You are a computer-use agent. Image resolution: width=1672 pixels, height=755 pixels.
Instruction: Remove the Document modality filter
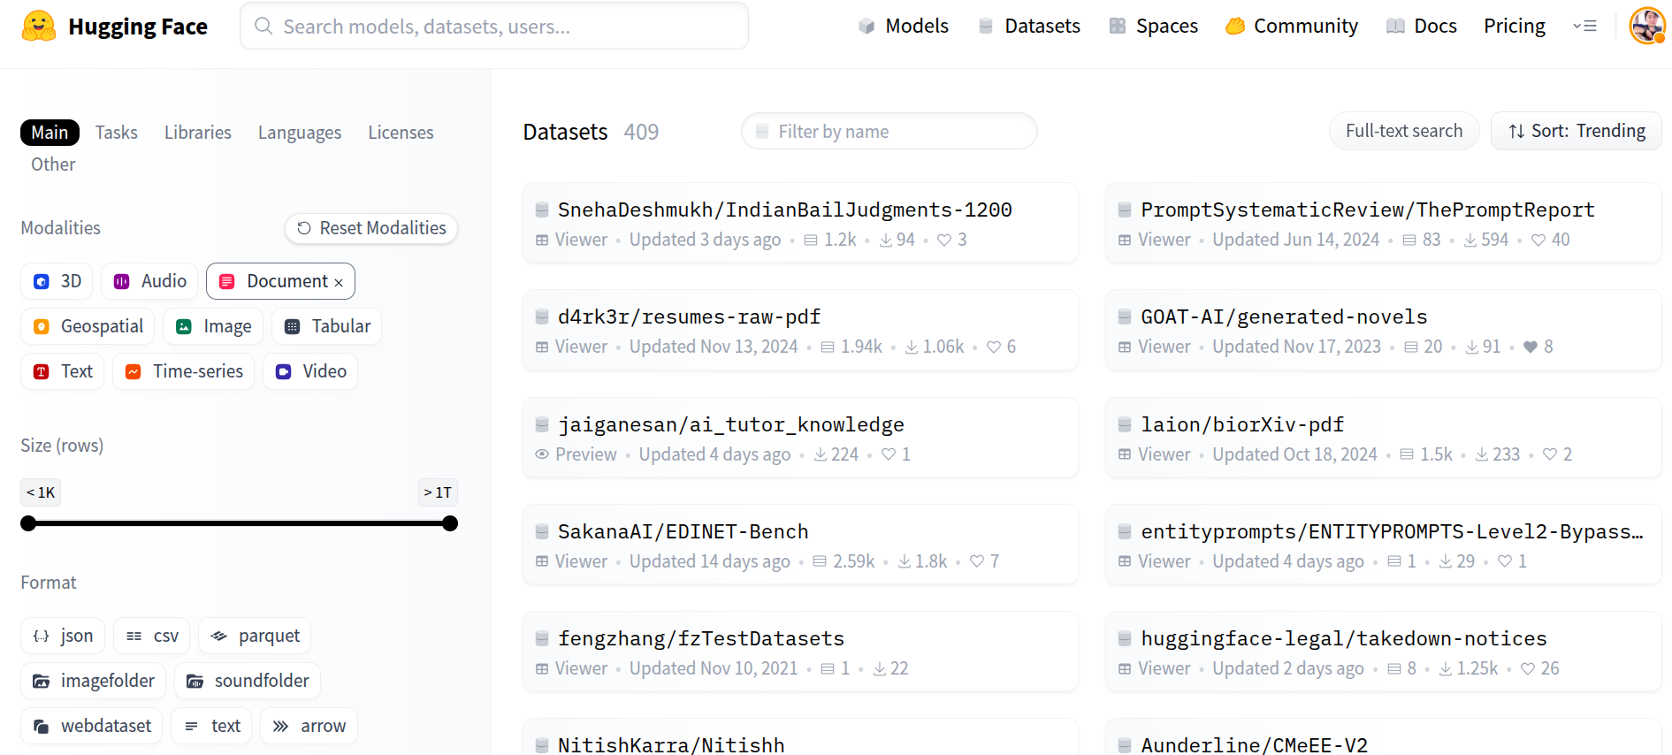[x=339, y=282]
